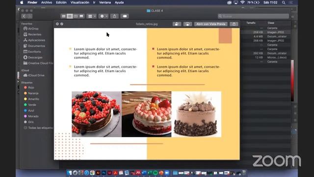The height and width of the screenshot is (177, 314).
Task: Open Finder from the Dock
Action: (69, 173)
